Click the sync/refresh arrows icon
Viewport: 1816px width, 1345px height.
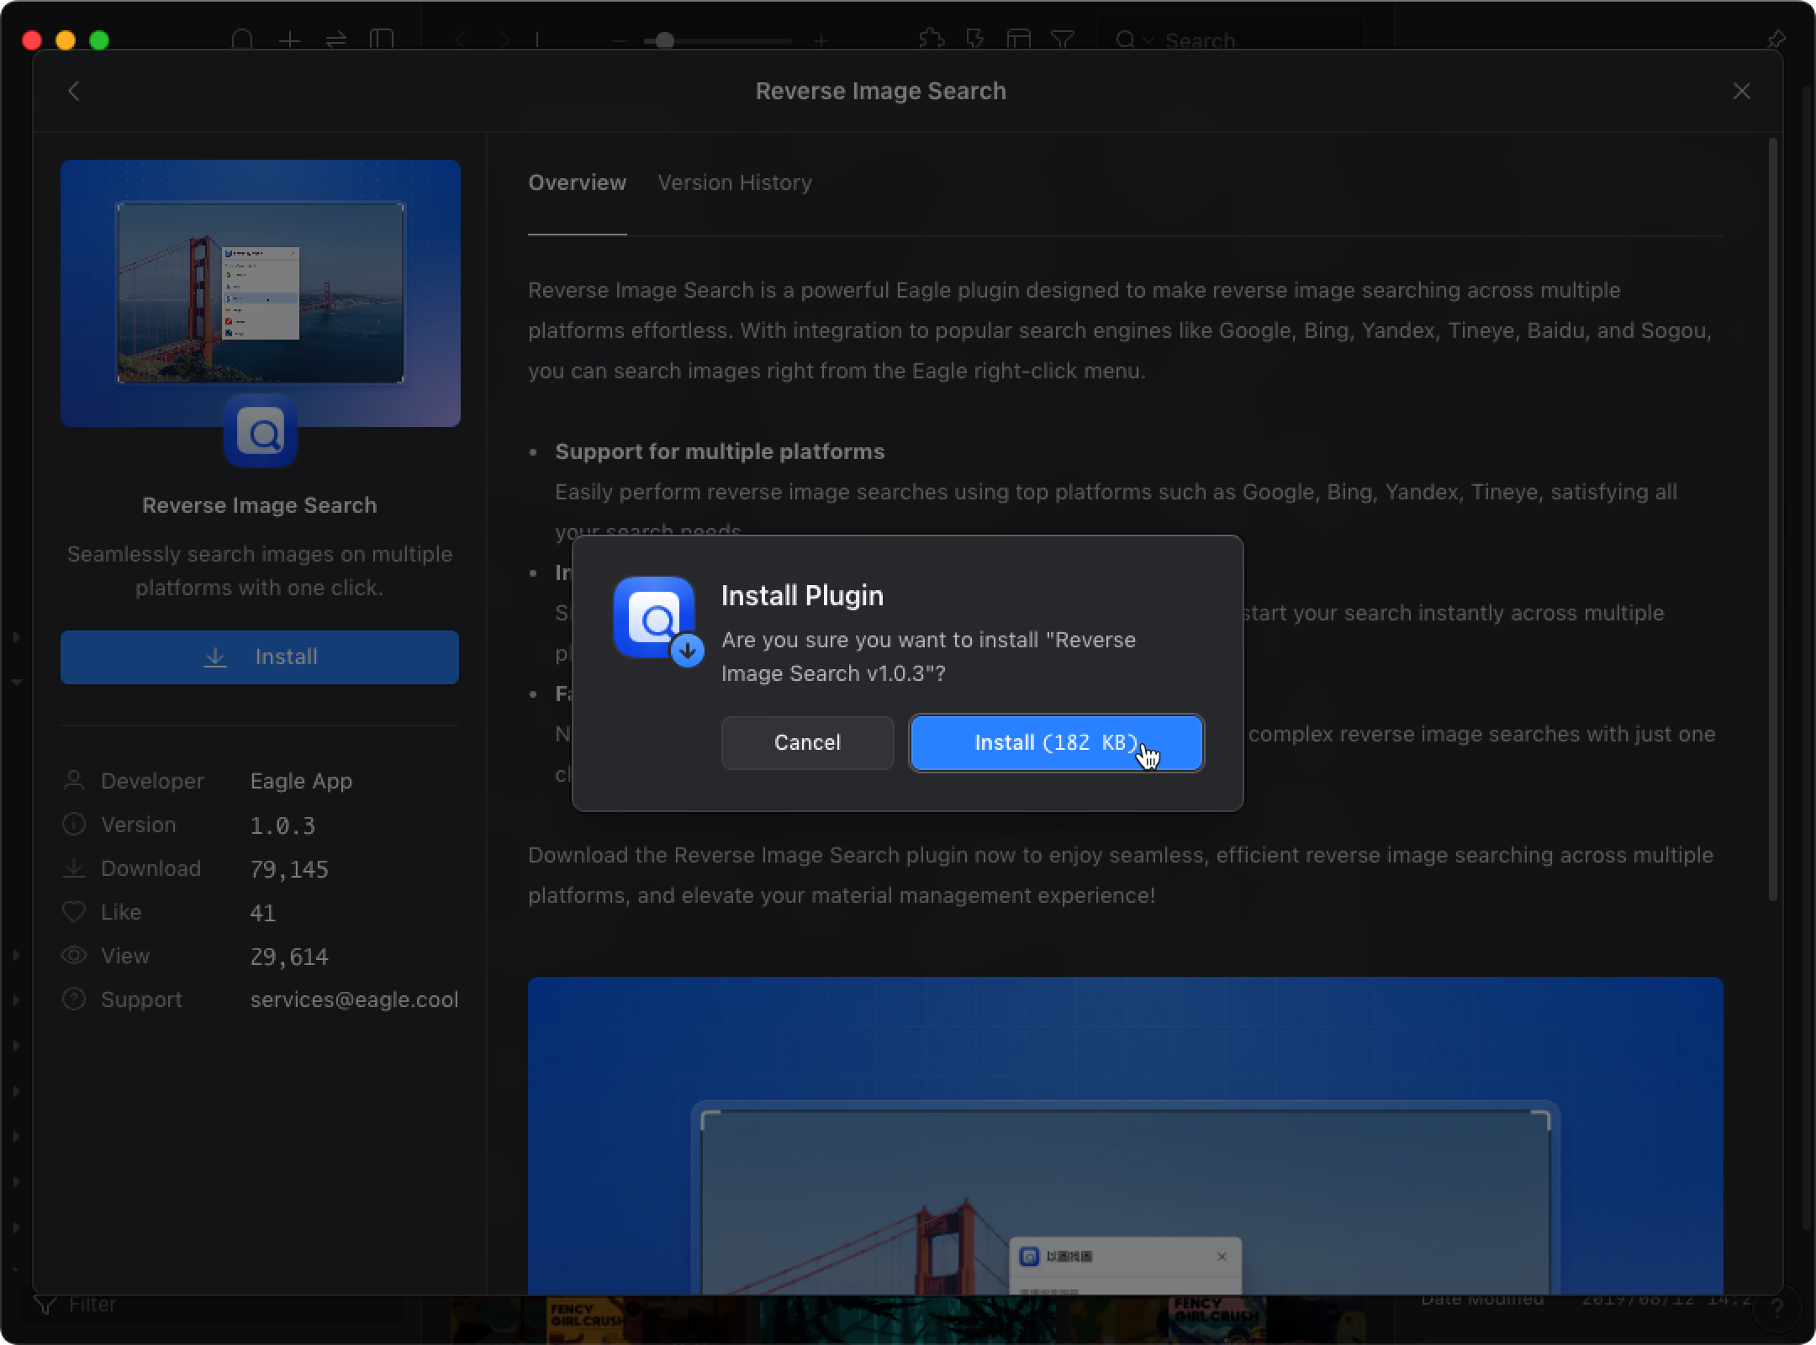pos(335,38)
